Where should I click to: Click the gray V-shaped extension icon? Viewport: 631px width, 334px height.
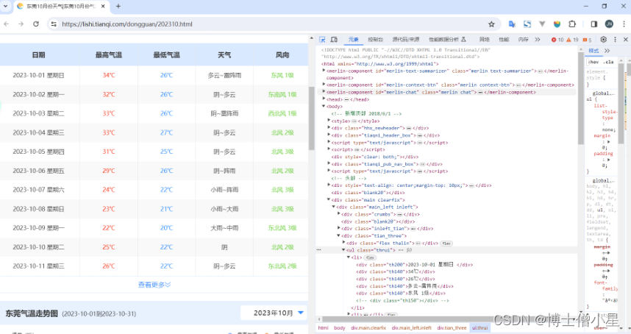(542, 24)
